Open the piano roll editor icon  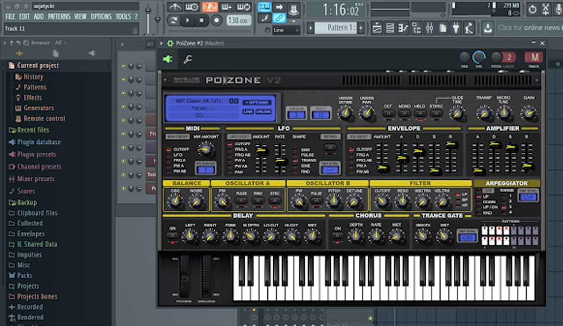pyautogui.click(x=403, y=28)
